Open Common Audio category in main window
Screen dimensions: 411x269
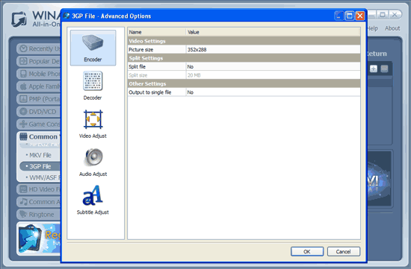pyautogui.click(x=39, y=202)
